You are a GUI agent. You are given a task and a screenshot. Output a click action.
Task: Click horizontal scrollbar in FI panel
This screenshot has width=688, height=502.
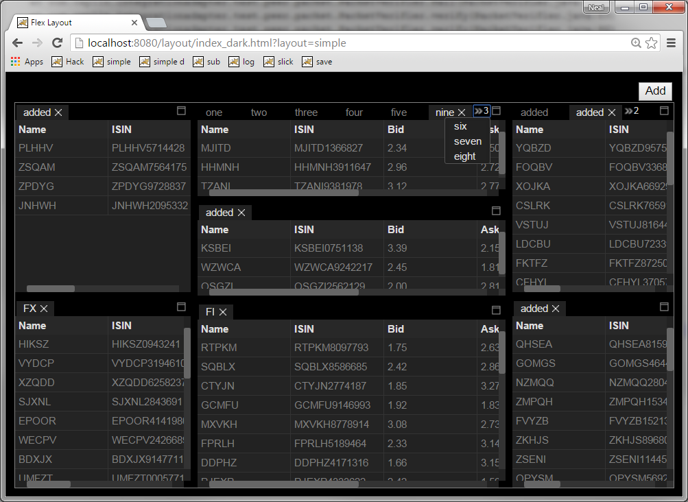pyautogui.click(x=284, y=484)
